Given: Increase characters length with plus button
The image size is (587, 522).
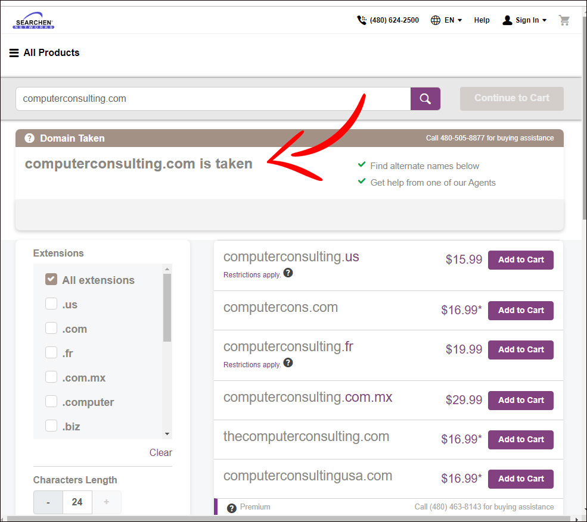Looking at the screenshot, I should [106, 502].
